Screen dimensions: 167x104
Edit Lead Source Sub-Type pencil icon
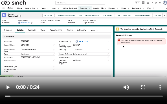pos(54,69)
